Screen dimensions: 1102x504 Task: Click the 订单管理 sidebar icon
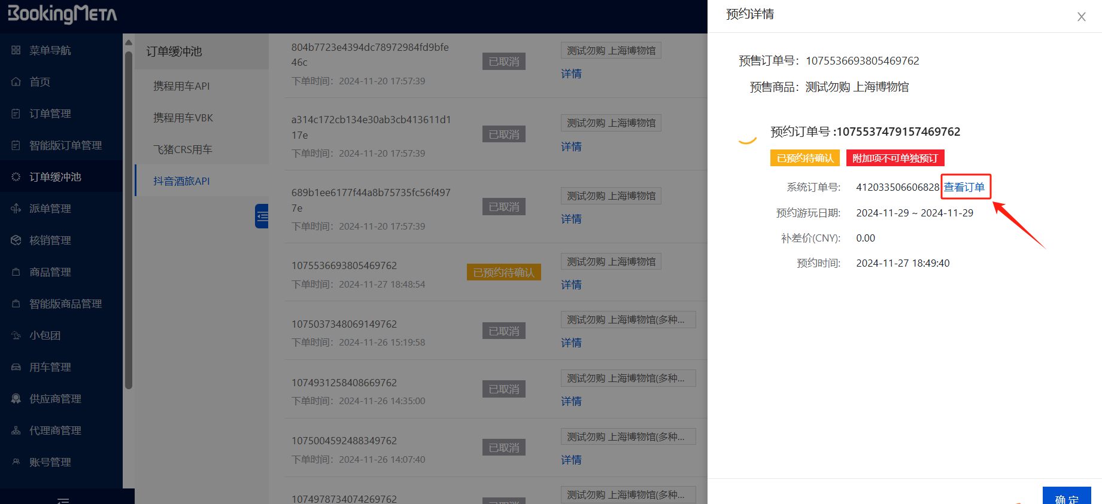click(16, 114)
